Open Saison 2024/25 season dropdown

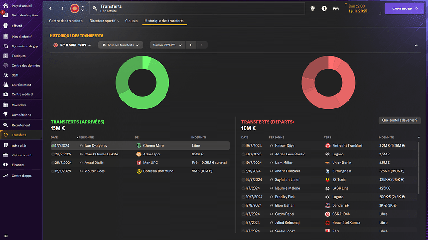pyautogui.click(x=167, y=45)
